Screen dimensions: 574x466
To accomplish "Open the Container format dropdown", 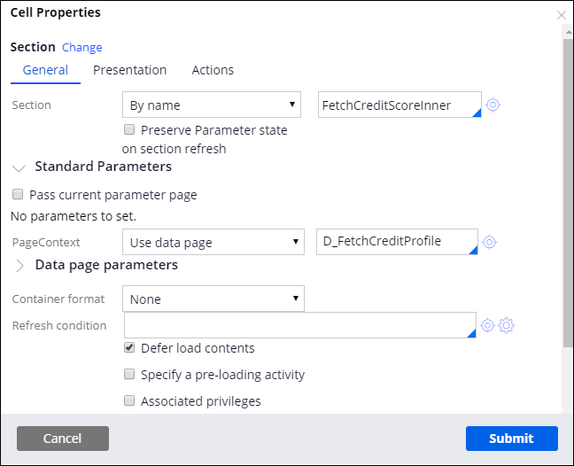I will (213, 299).
